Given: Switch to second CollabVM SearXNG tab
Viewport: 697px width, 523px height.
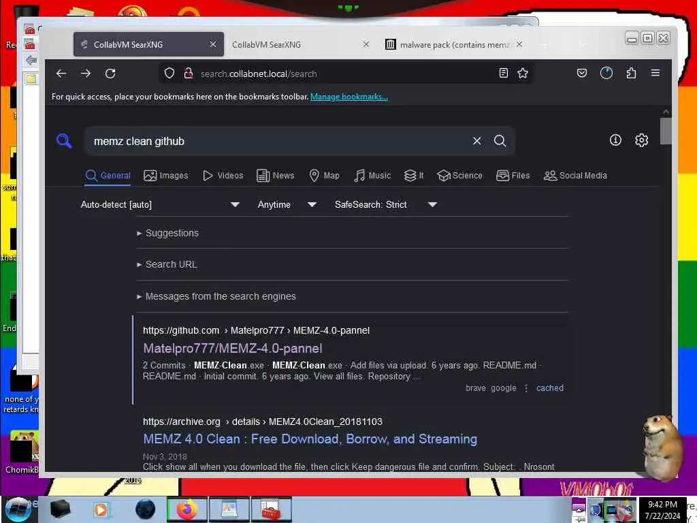Looking at the screenshot, I should (293, 44).
